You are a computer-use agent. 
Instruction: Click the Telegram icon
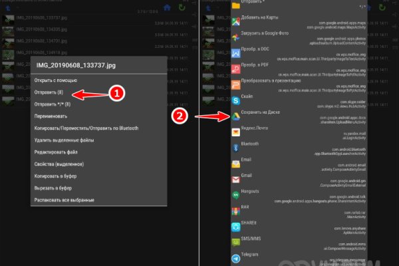click(236, 258)
